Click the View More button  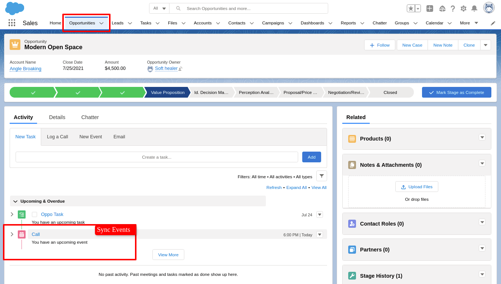click(168, 255)
